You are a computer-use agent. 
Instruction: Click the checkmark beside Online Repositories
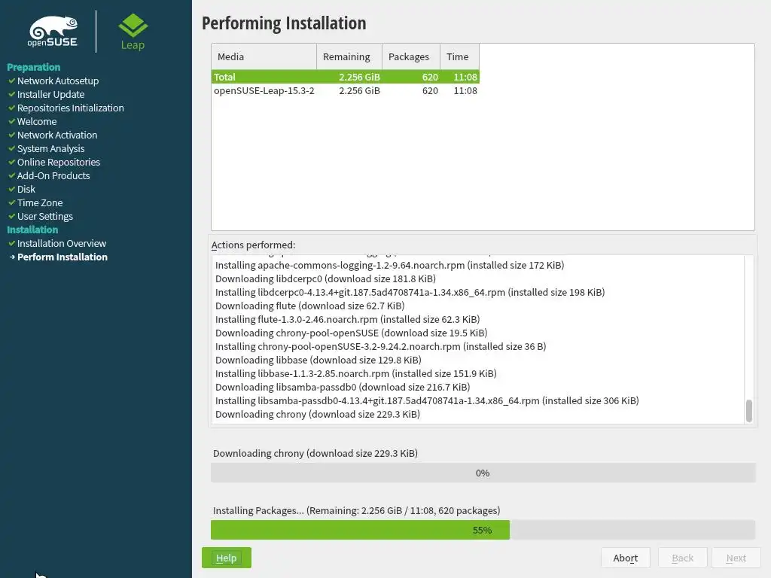[x=12, y=162]
